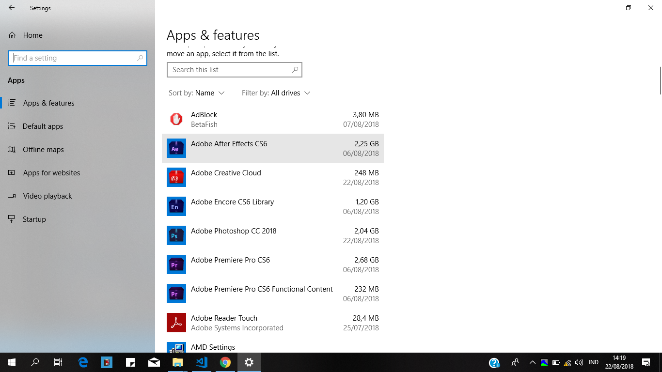Open the Mail app from the taskbar

tap(154, 362)
